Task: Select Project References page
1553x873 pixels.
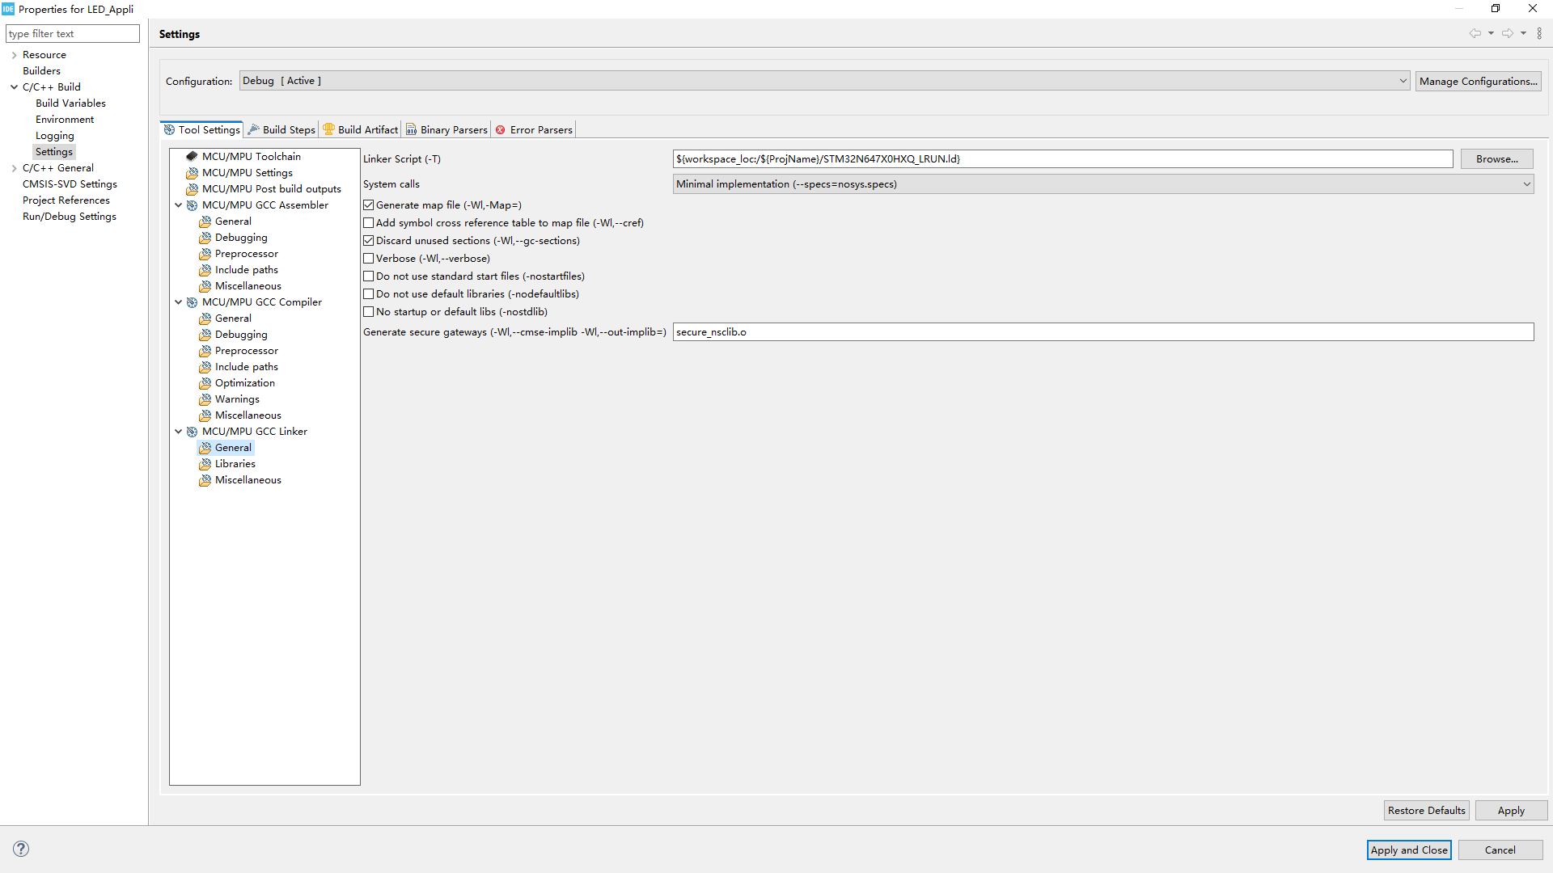Action: coord(66,200)
